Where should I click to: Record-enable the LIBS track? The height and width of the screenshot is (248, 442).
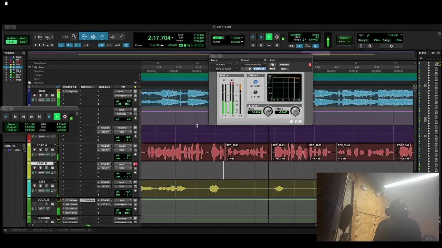point(34,186)
